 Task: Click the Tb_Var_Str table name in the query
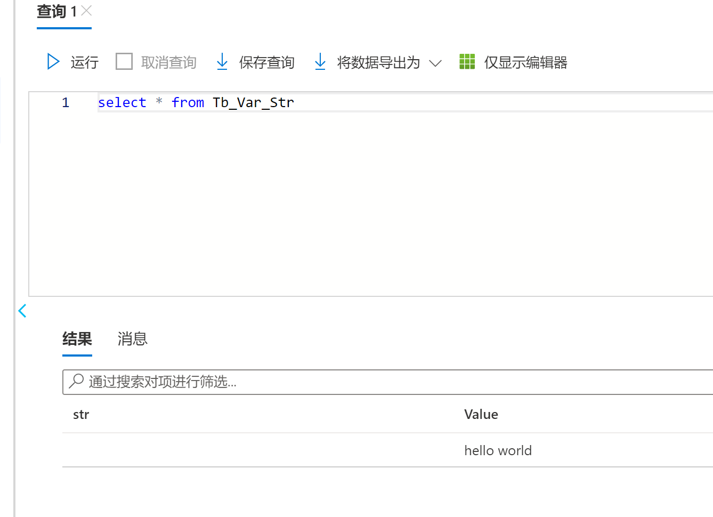(253, 102)
